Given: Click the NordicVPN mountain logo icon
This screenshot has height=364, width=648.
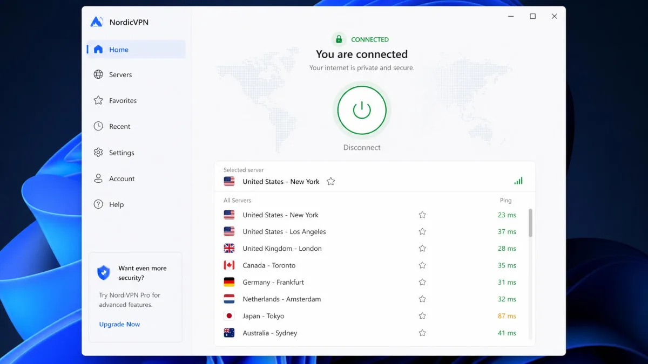Looking at the screenshot, I should click(97, 22).
